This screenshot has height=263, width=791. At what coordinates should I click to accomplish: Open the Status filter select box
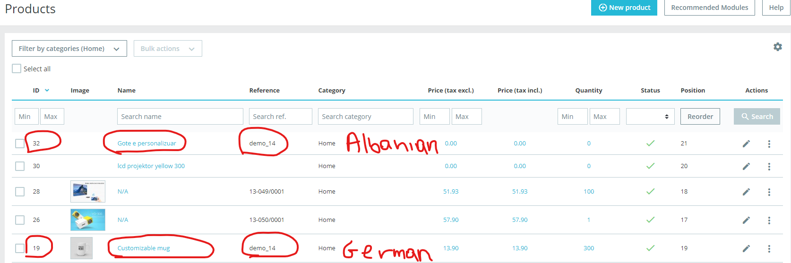pos(650,117)
